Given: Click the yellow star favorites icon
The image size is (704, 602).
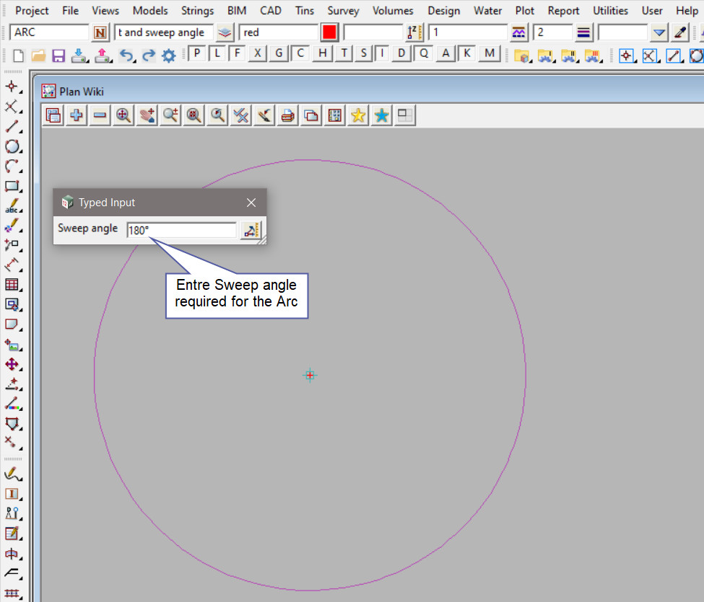Looking at the screenshot, I should 358,115.
